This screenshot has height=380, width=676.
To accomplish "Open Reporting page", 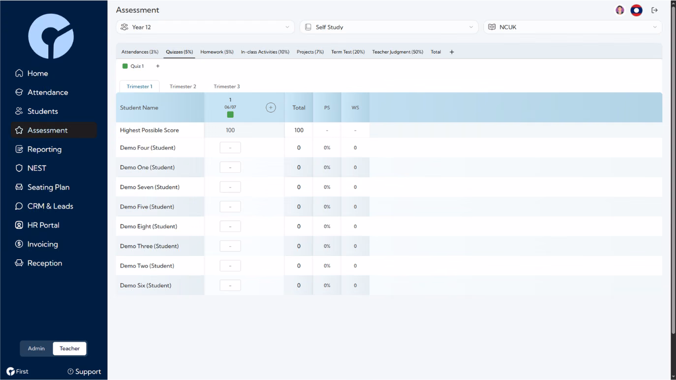I will 38,149.
